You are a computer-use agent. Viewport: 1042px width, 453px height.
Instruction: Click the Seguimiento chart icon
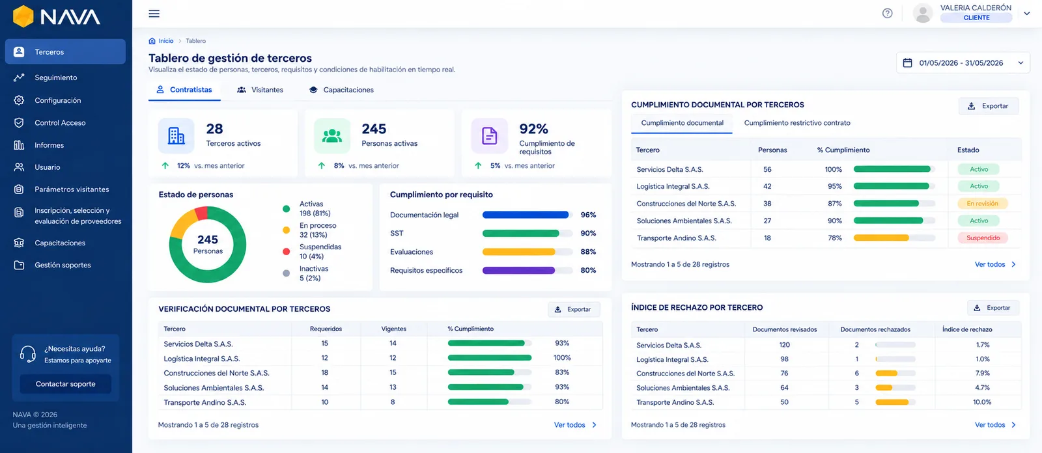tap(19, 77)
